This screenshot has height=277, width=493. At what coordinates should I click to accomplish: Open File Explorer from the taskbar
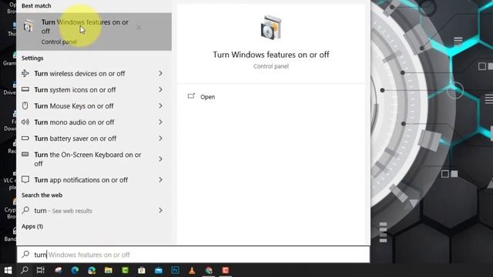click(109, 270)
